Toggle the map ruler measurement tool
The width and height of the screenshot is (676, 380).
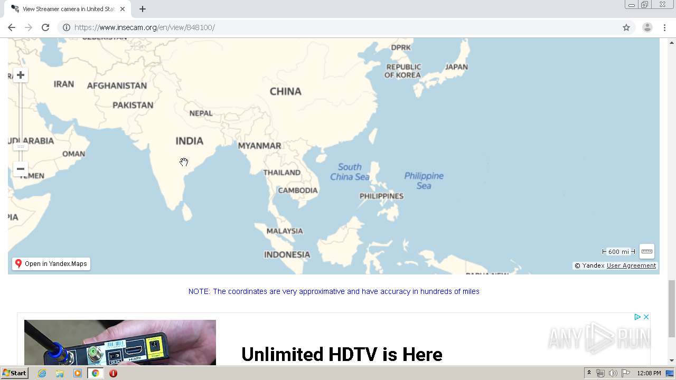coord(647,251)
